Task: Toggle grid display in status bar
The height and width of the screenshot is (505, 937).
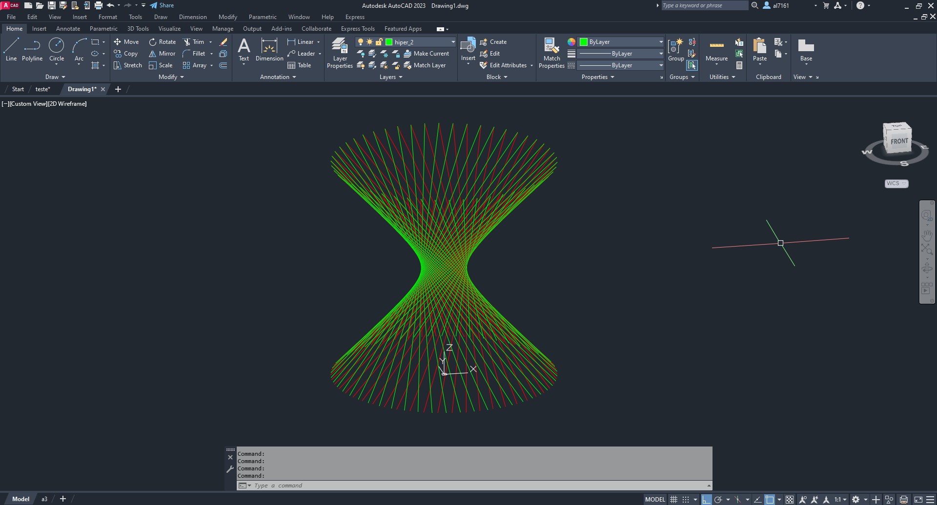Action: point(674,499)
